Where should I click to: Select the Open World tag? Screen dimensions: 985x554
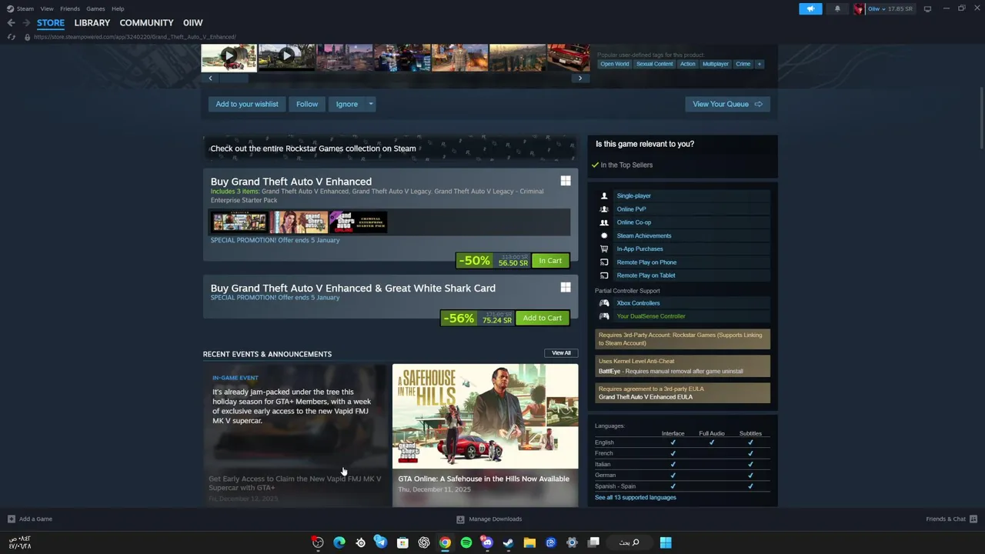[615, 64]
